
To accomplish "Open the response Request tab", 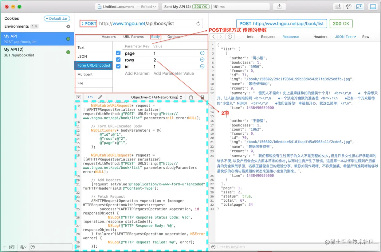I will 268,37.
